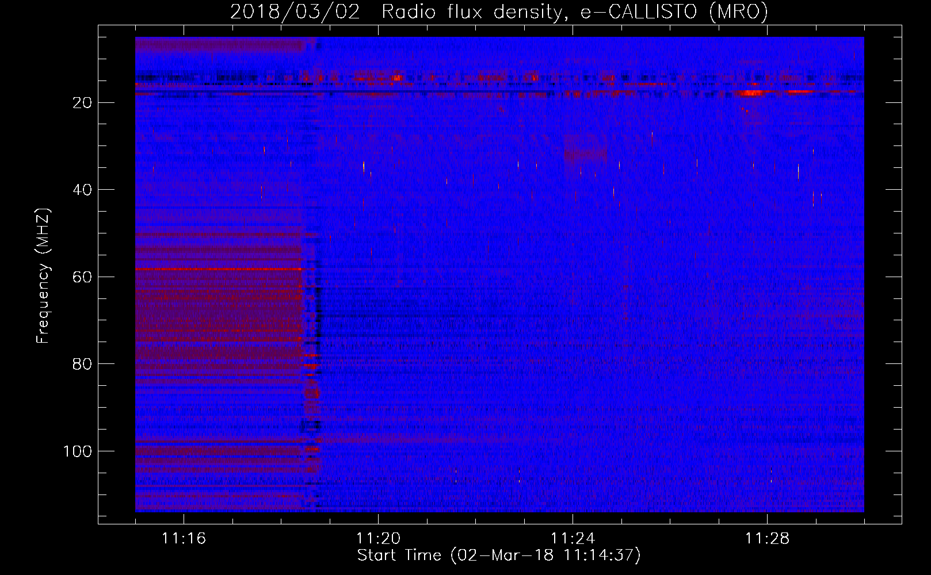Click the 11:28 time tick label

pyautogui.click(x=767, y=539)
